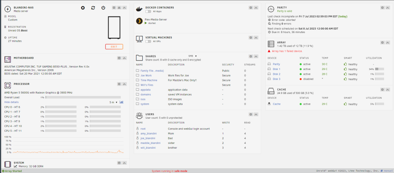Click the power off icon
394x173 pixels.
click(x=103, y=8)
